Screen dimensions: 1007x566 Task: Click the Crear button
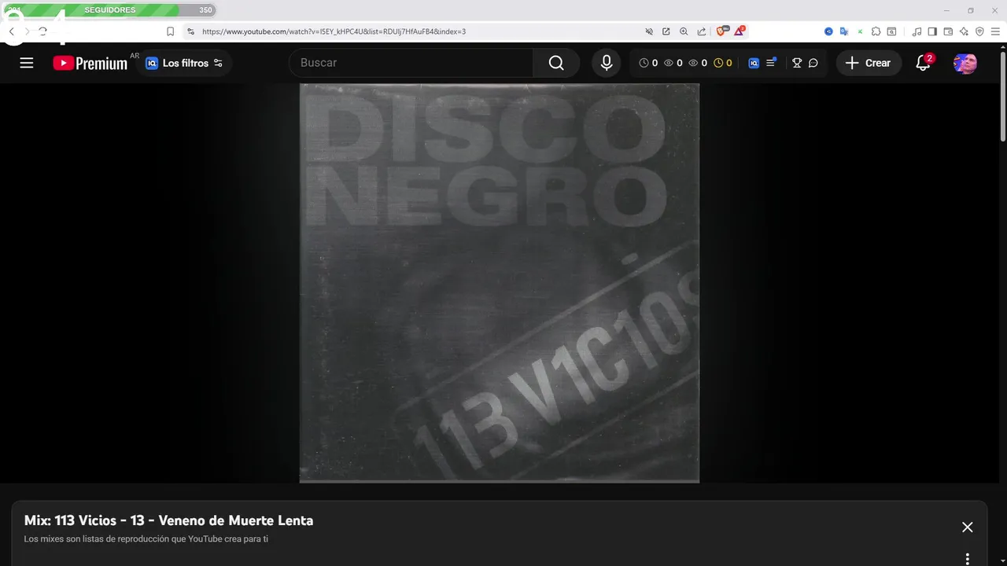(x=869, y=63)
